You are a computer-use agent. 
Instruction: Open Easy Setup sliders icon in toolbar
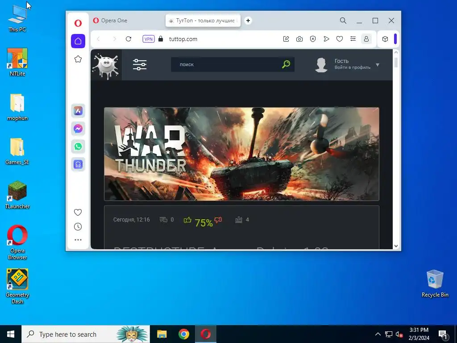[x=353, y=39]
